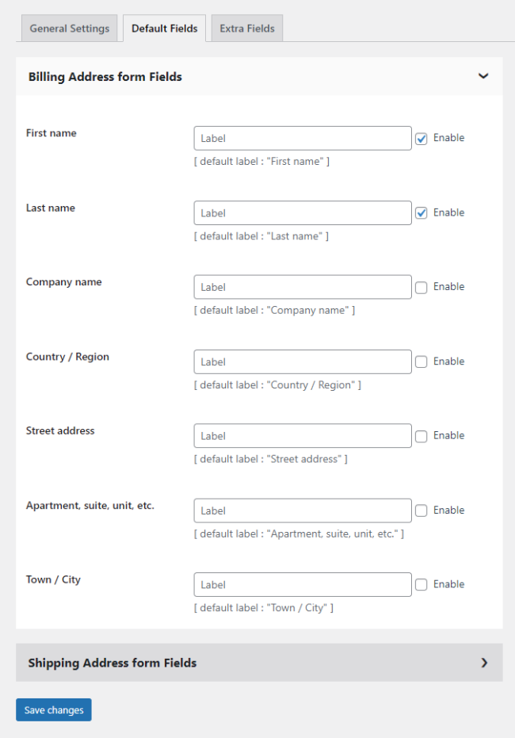Click the Last name label text box
The height and width of the screenshot is (738, 515).
[x=303, y=213]
